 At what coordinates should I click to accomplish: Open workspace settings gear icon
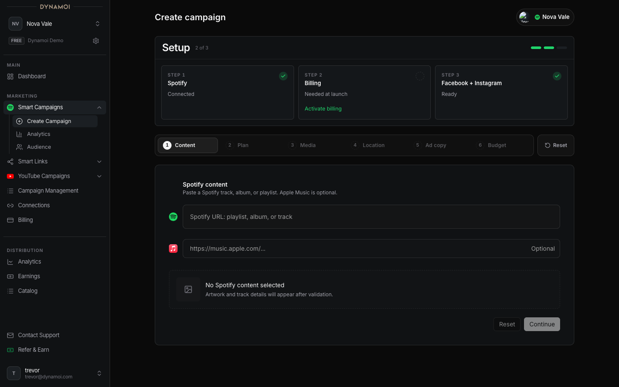tap(96, 41)
